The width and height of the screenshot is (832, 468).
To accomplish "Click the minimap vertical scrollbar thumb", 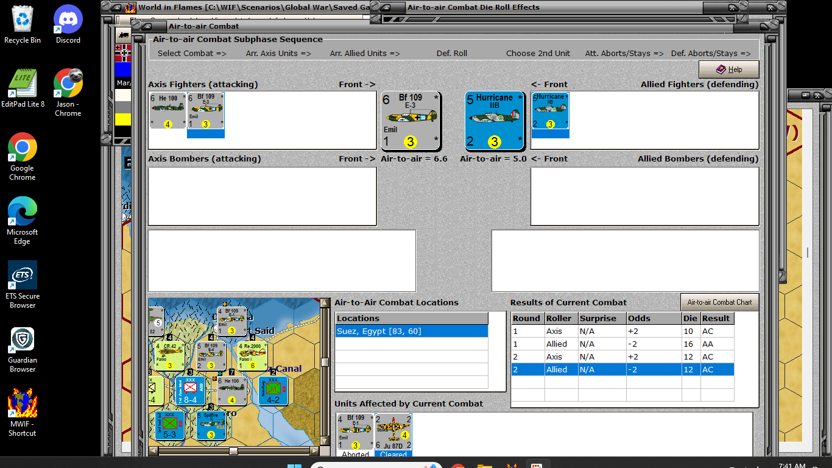I will click(325, 362).
